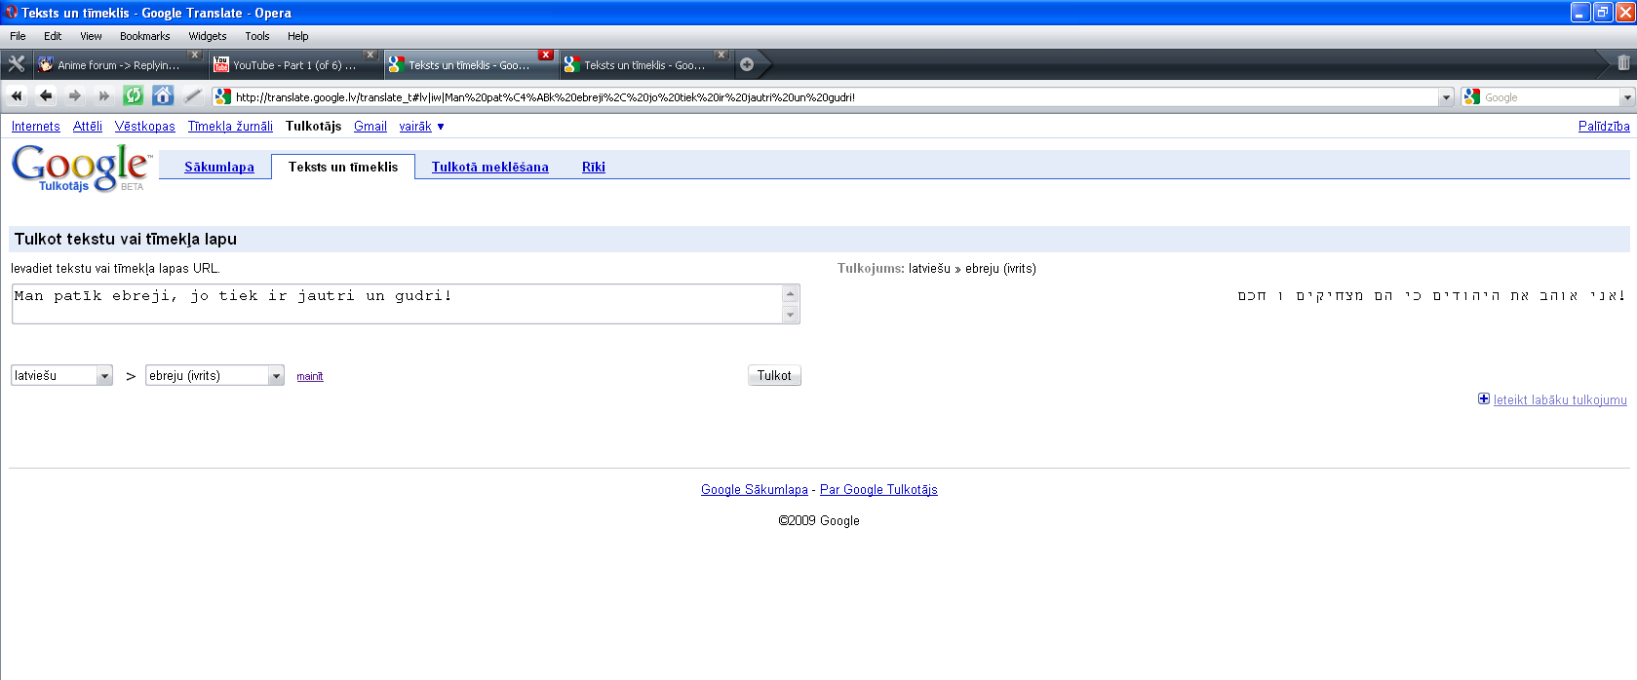Close the active Teksts un tīmeklis tab
The height and width of the screenshot is (680, 1637).
(x=546, y=55)
